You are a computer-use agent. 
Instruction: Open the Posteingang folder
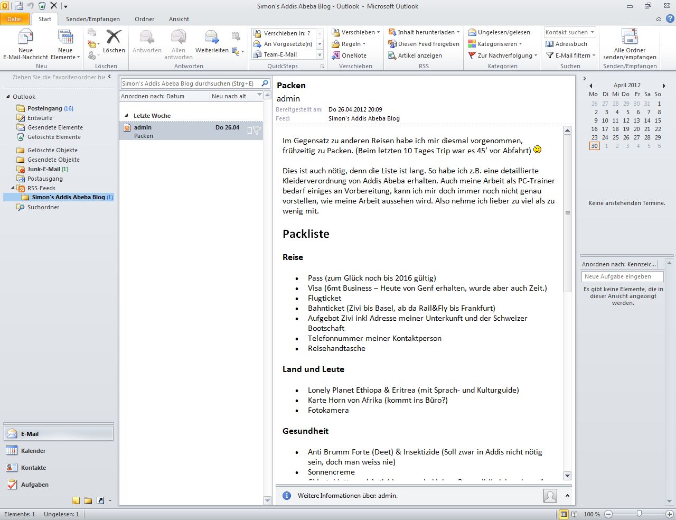tap(45, 108)
